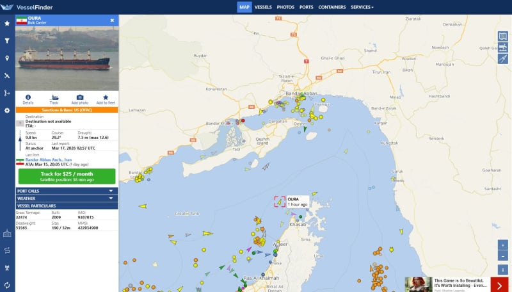Click Deadweight value 53565

(22, 228)
